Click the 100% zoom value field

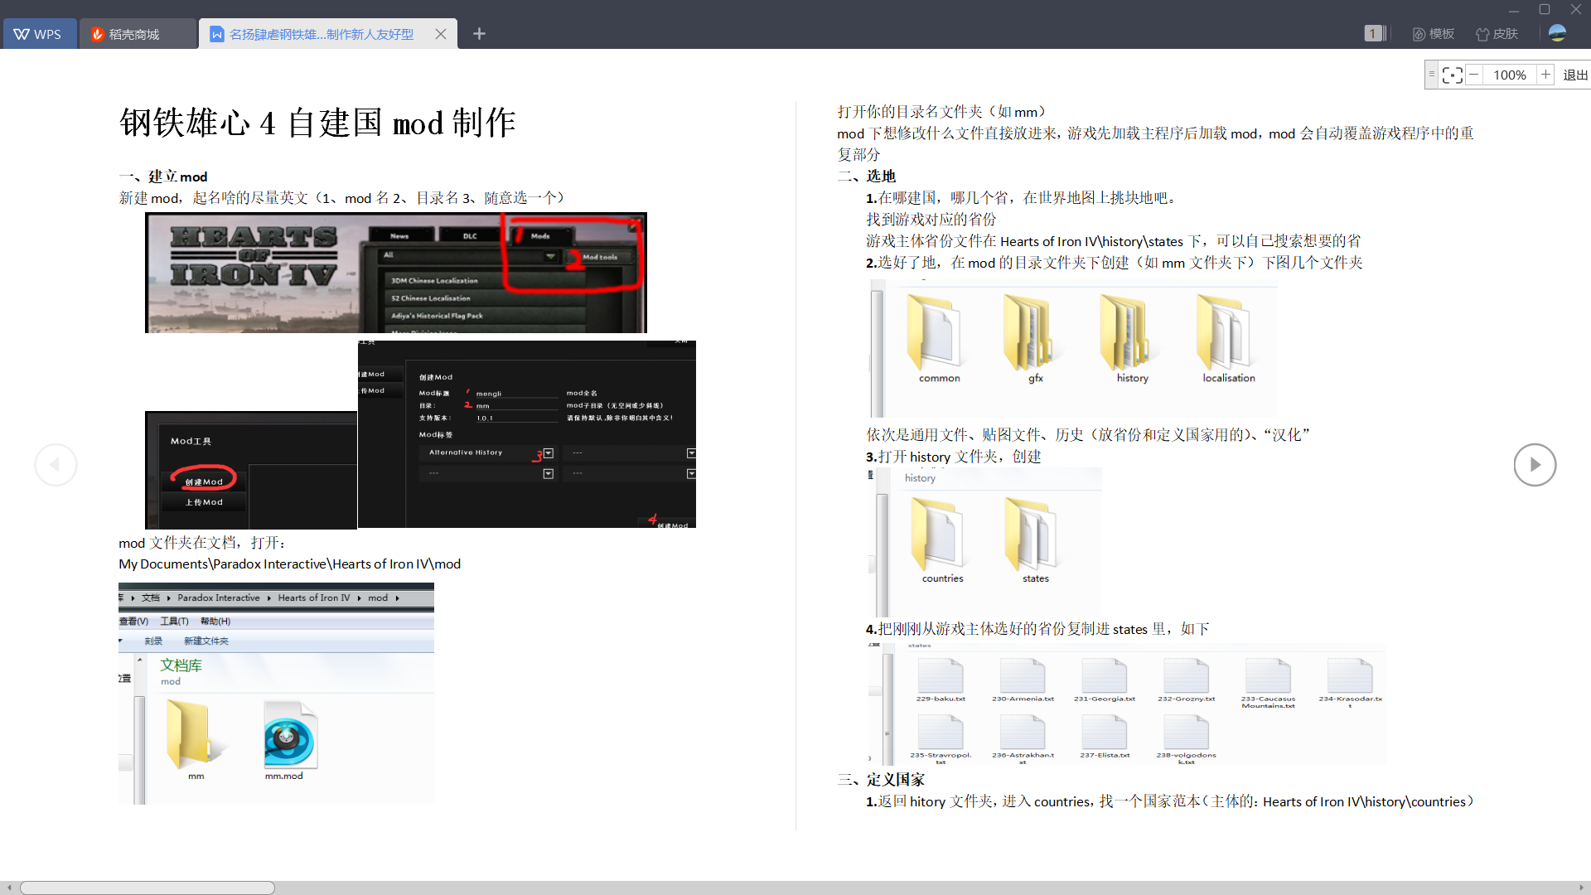coord(1510,75)
